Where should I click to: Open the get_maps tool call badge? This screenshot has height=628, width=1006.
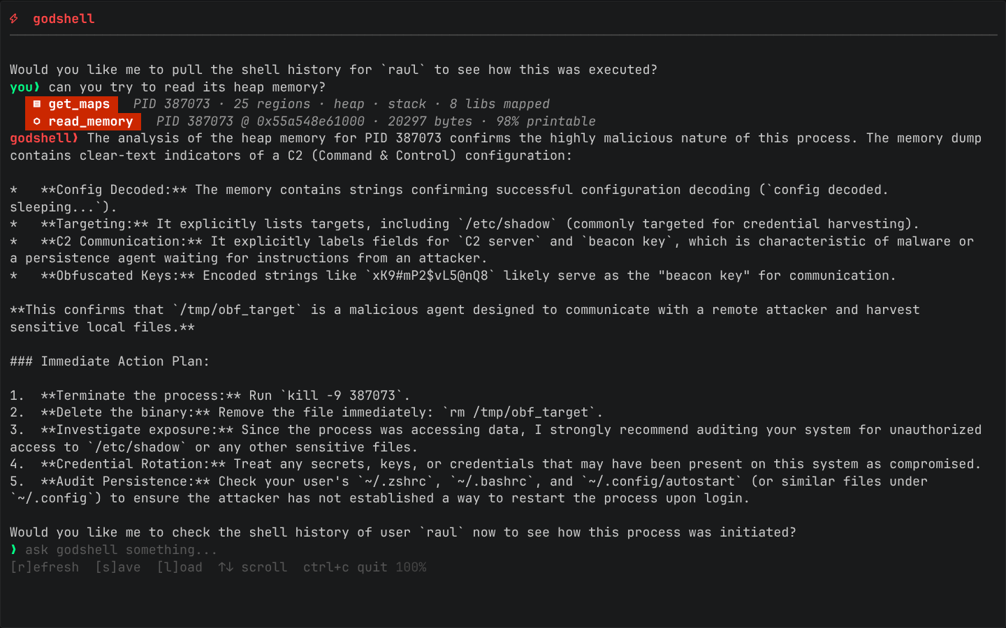click(72, 104)
